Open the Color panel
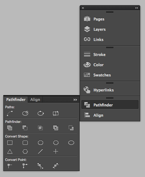 point(110,65)
